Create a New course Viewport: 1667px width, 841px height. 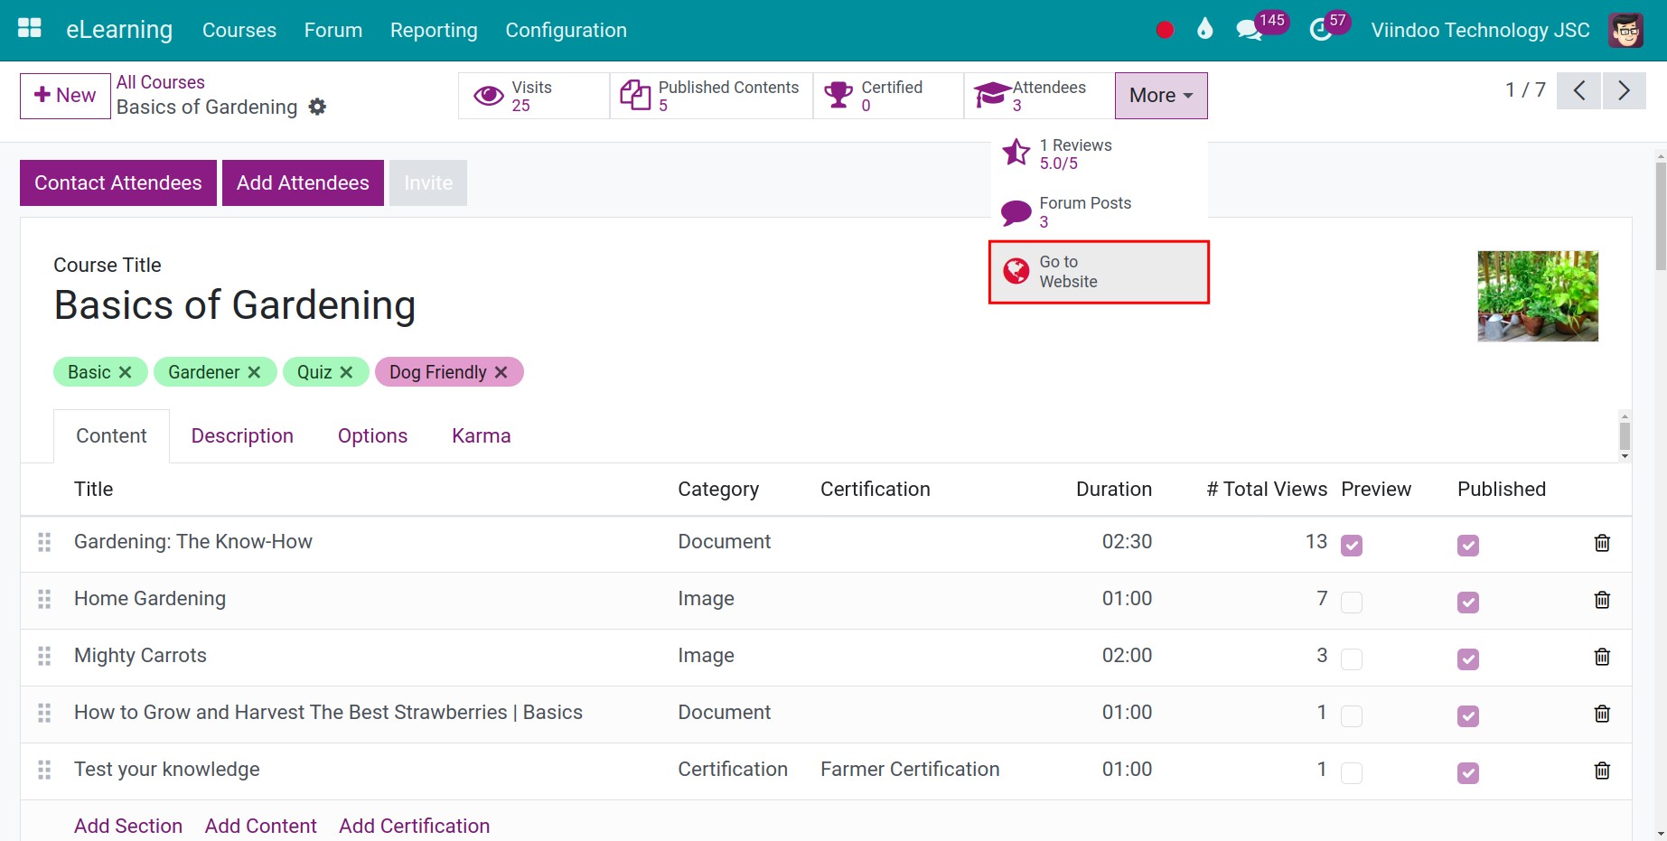pyautogui.click(x=65, y=96)
